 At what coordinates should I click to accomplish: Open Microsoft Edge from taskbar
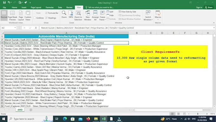(x=65, y=119)
